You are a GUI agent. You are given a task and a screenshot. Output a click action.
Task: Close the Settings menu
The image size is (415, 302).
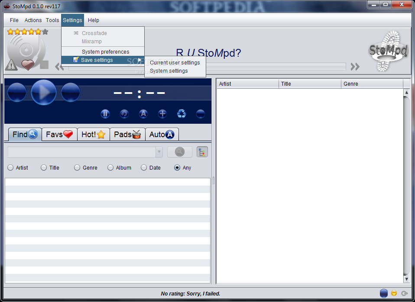tap(72, 20)
